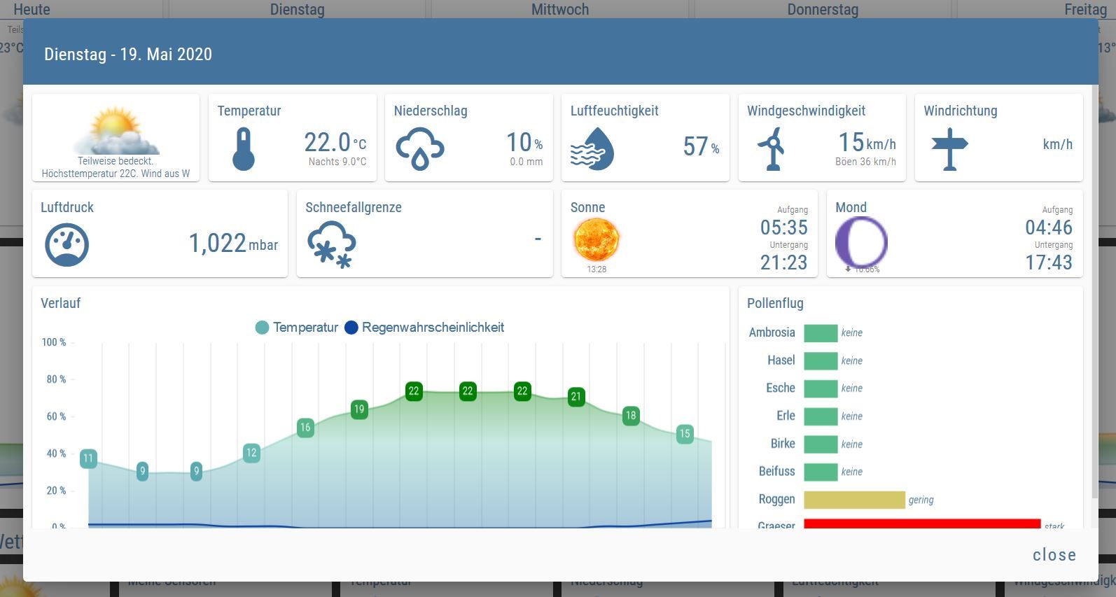Click the wind turbine icon in Windgeschwindigkeit card

772,148
